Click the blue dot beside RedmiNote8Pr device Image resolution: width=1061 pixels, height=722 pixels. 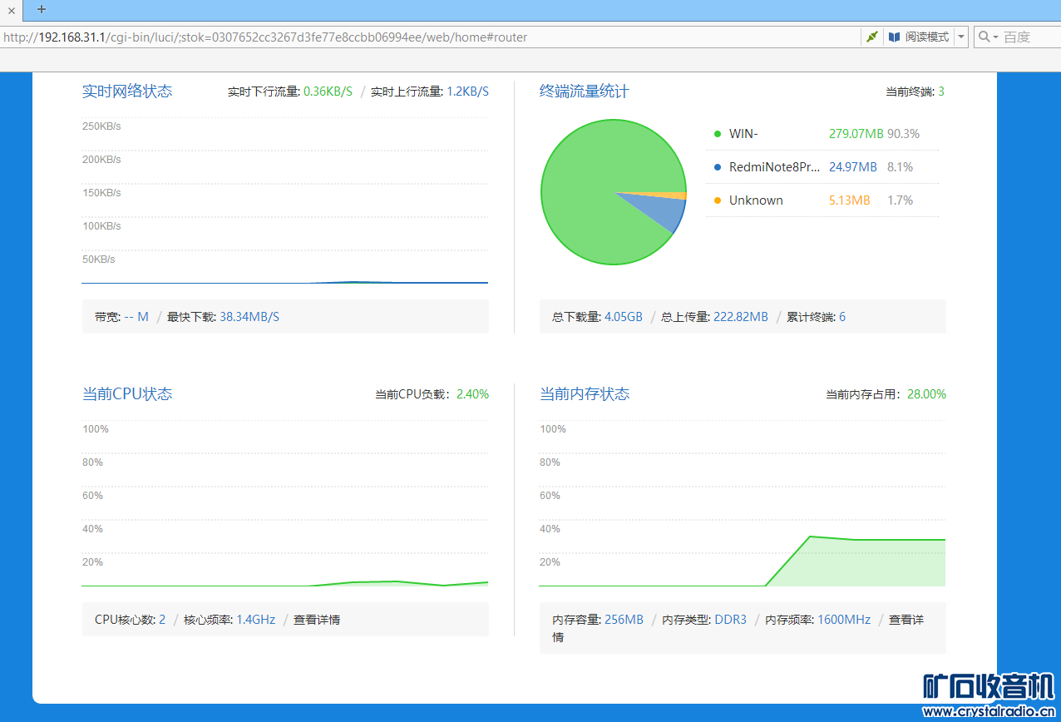pyautogui.click(x=718, y=167)
